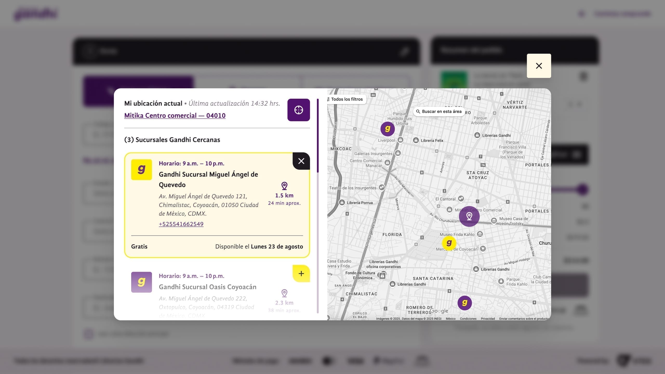This screenshot has height=374, width=665.
Task: Select purple Gandhi marker near Romero de Terreros
Action: [464, 303]
